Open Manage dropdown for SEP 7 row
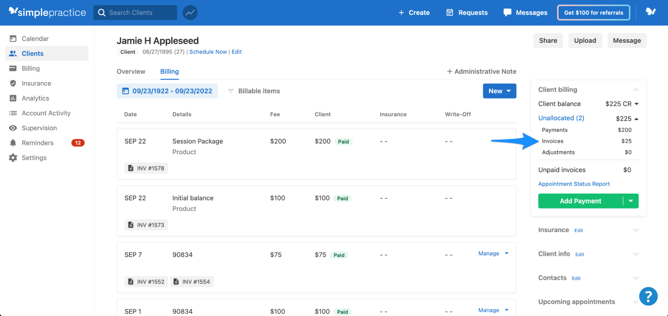Viewport: 668px width, 316px height. point(493,253)
